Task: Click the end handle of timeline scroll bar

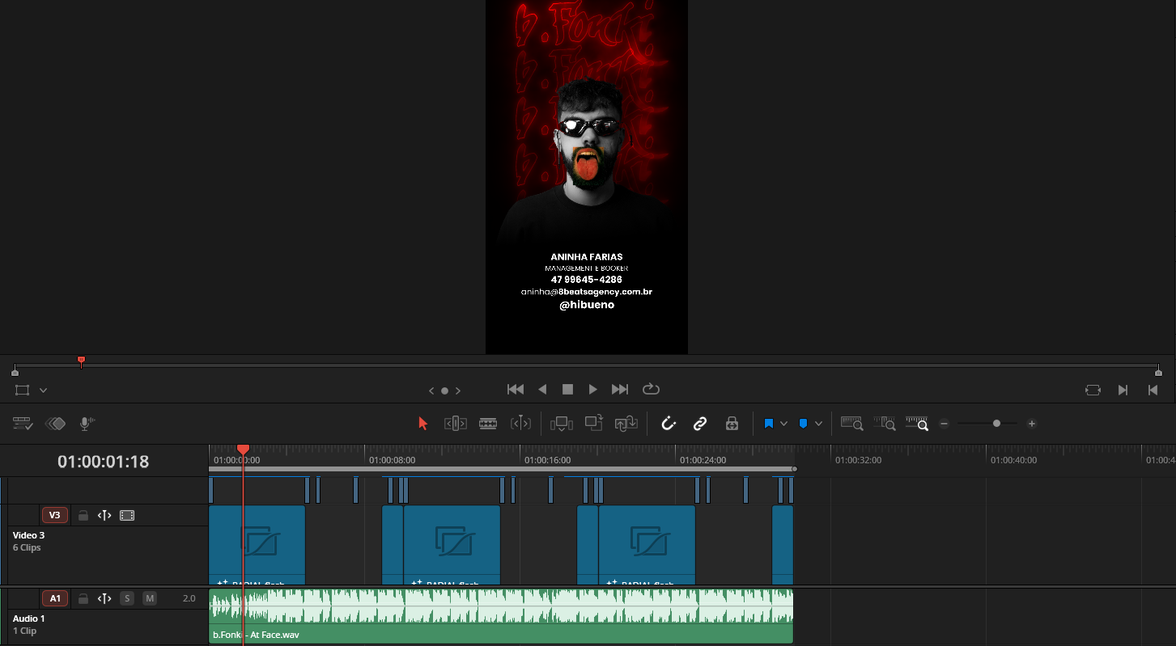Action: coord(794,469)
